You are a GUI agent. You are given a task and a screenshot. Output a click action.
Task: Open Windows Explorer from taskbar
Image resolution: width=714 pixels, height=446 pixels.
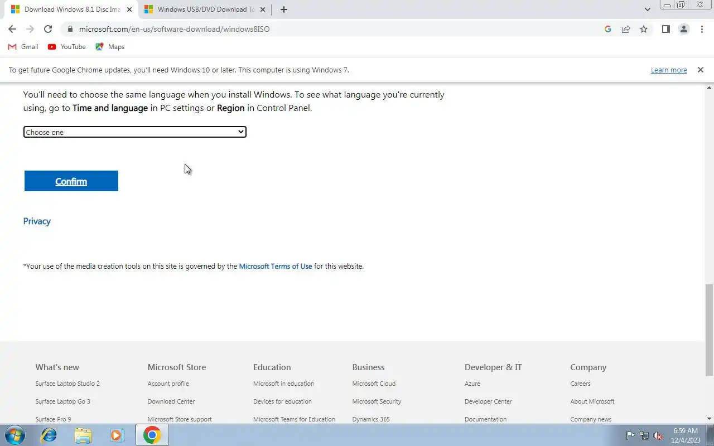83,435
